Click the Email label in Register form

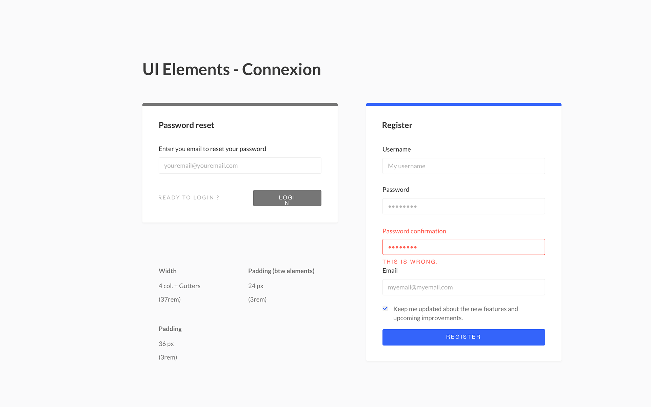(x=390, y=271)
